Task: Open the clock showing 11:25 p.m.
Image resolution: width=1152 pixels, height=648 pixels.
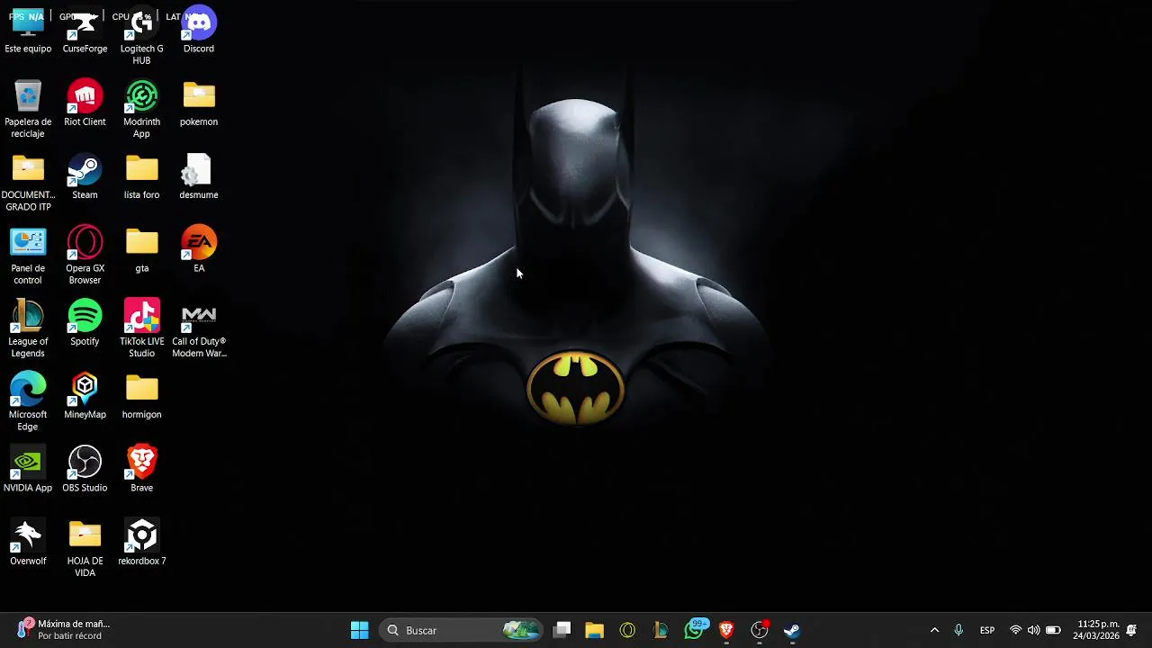Action: [x=1098, y=630]
